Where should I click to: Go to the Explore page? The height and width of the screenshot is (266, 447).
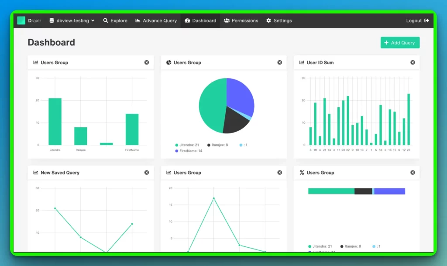[x=115, y=20]
